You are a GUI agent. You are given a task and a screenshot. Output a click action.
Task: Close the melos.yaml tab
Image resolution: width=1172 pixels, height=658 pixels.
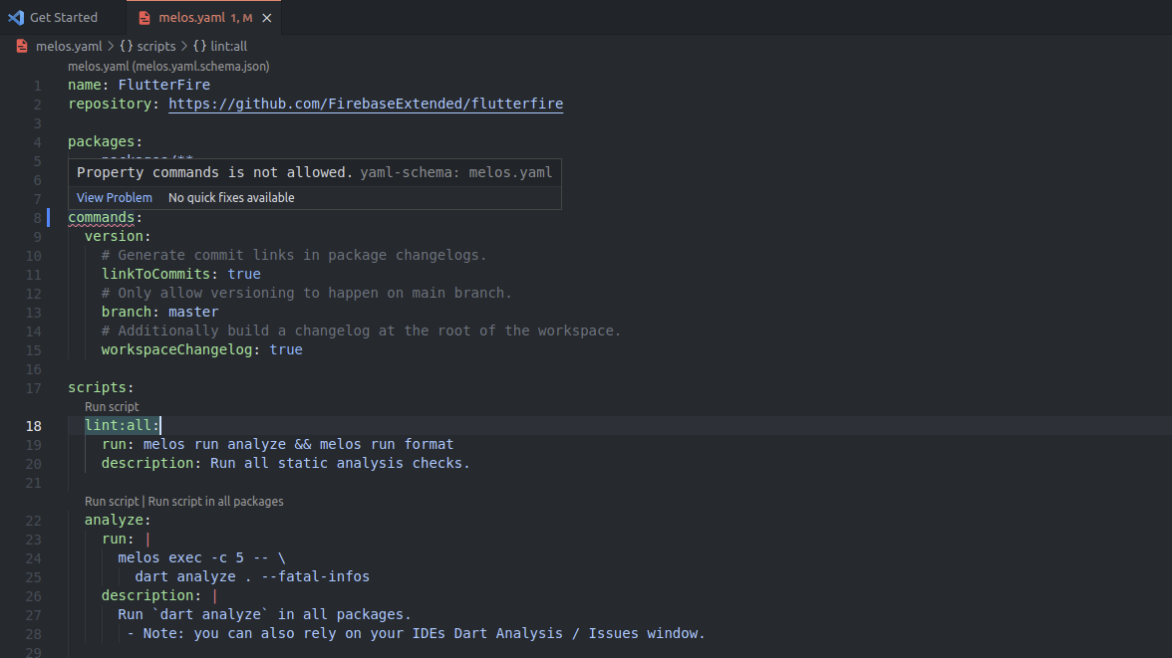pos(264,17)
